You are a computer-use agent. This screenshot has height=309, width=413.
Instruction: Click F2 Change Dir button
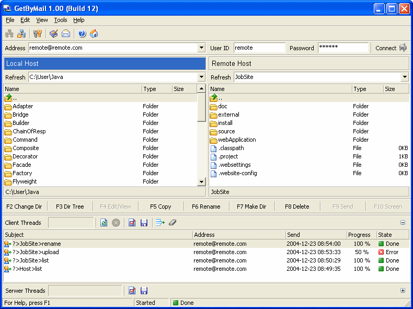coord(24,207)
